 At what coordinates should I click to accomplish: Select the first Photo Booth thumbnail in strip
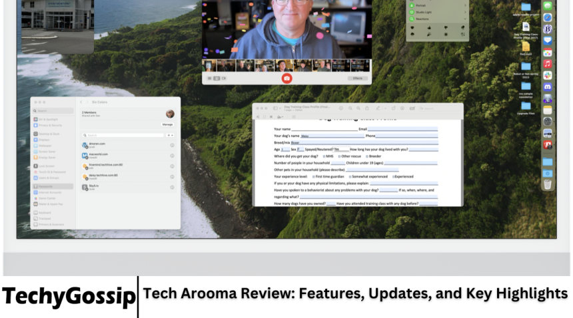coord(209,66)
